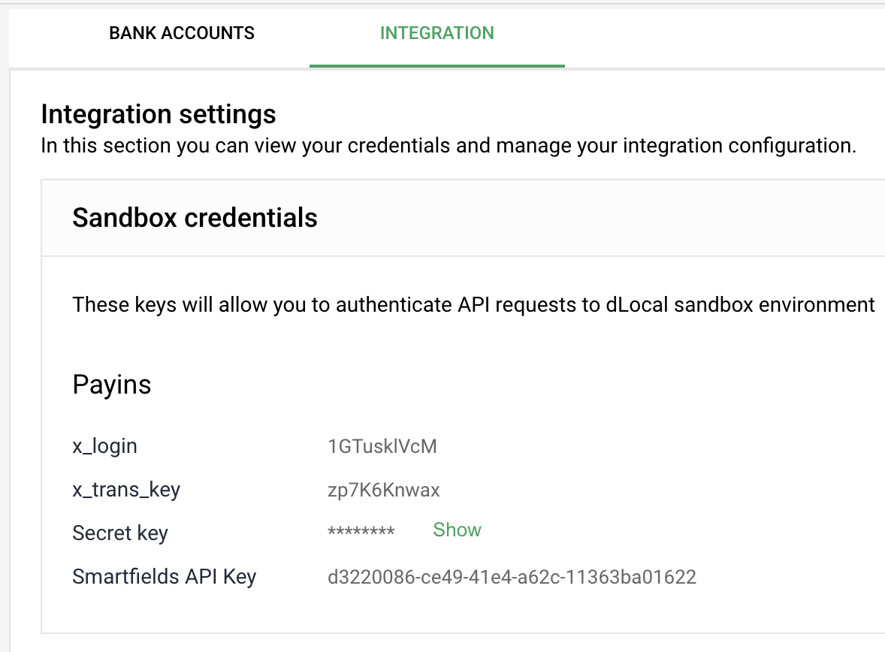Click the Sandbox credentials panel heading
This screenshot has width=885, height=652.
click(x=195, y=218)
